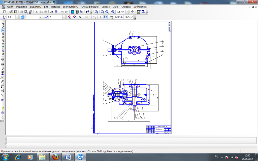Screen dimensions: 258x161
Task: Select the Geometry tools panel
Action: coord(3,23)
